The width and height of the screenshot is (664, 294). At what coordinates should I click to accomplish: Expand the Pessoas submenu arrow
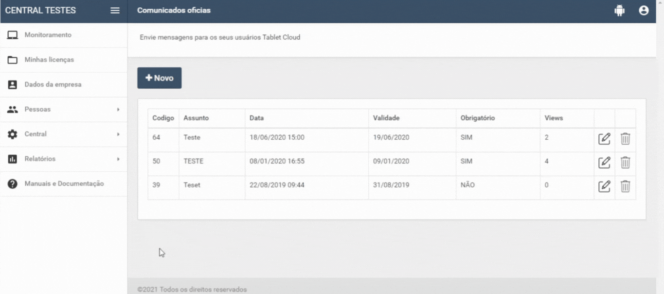point(118,110)
